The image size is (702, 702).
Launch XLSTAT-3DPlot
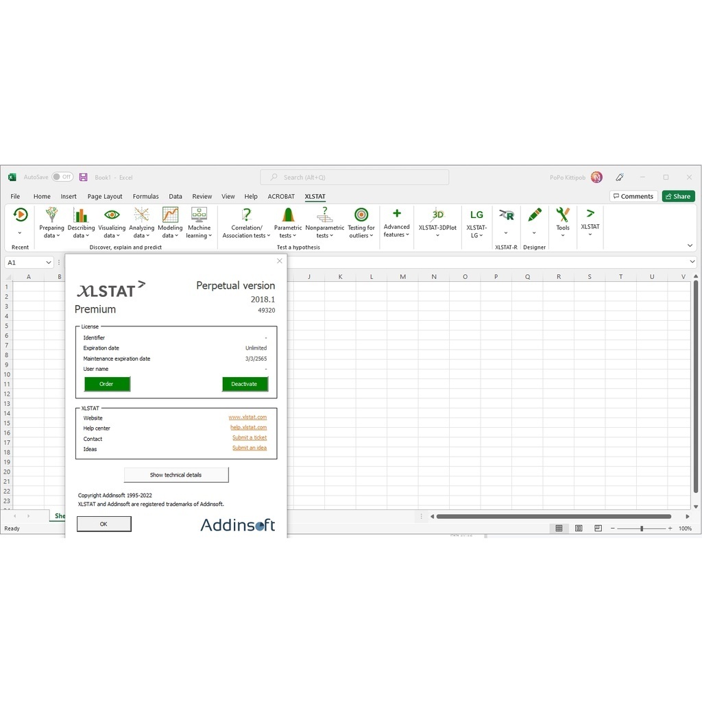tap(437, 223)
